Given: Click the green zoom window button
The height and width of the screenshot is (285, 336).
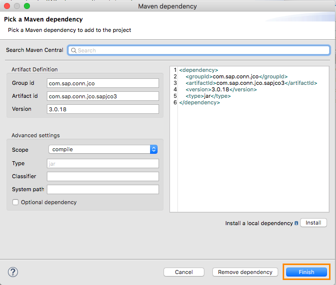Looking at the screenshot, I should click(27, 6).
